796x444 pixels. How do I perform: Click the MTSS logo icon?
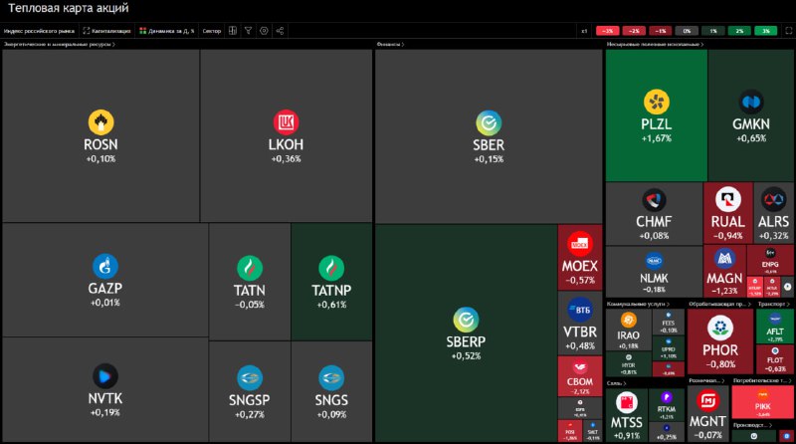pos(627,403)
